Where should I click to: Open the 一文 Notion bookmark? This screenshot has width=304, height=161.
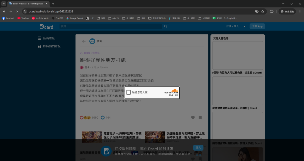(90, 18)
